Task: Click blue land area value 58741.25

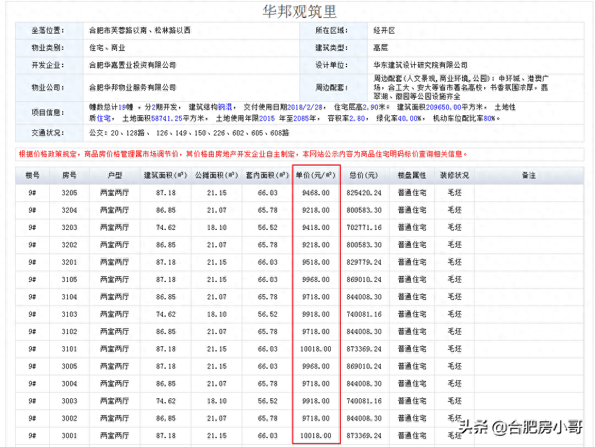Action: 167,118
